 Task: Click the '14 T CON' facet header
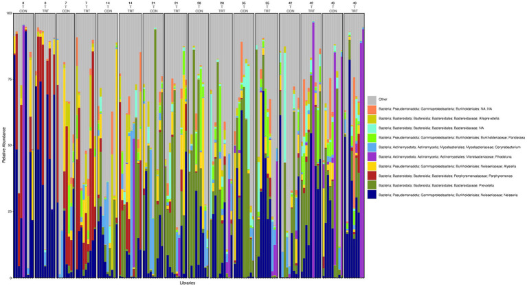[108, 7]
